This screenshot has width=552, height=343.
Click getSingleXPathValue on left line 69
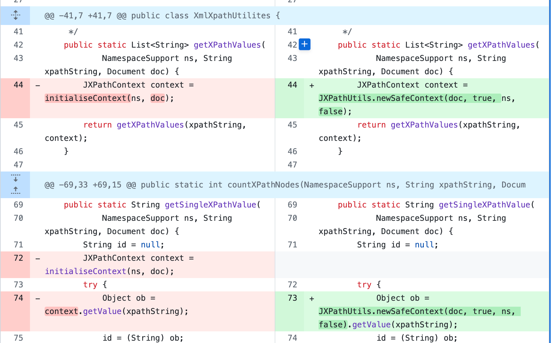pyautogui.click(x=210, y=205)
